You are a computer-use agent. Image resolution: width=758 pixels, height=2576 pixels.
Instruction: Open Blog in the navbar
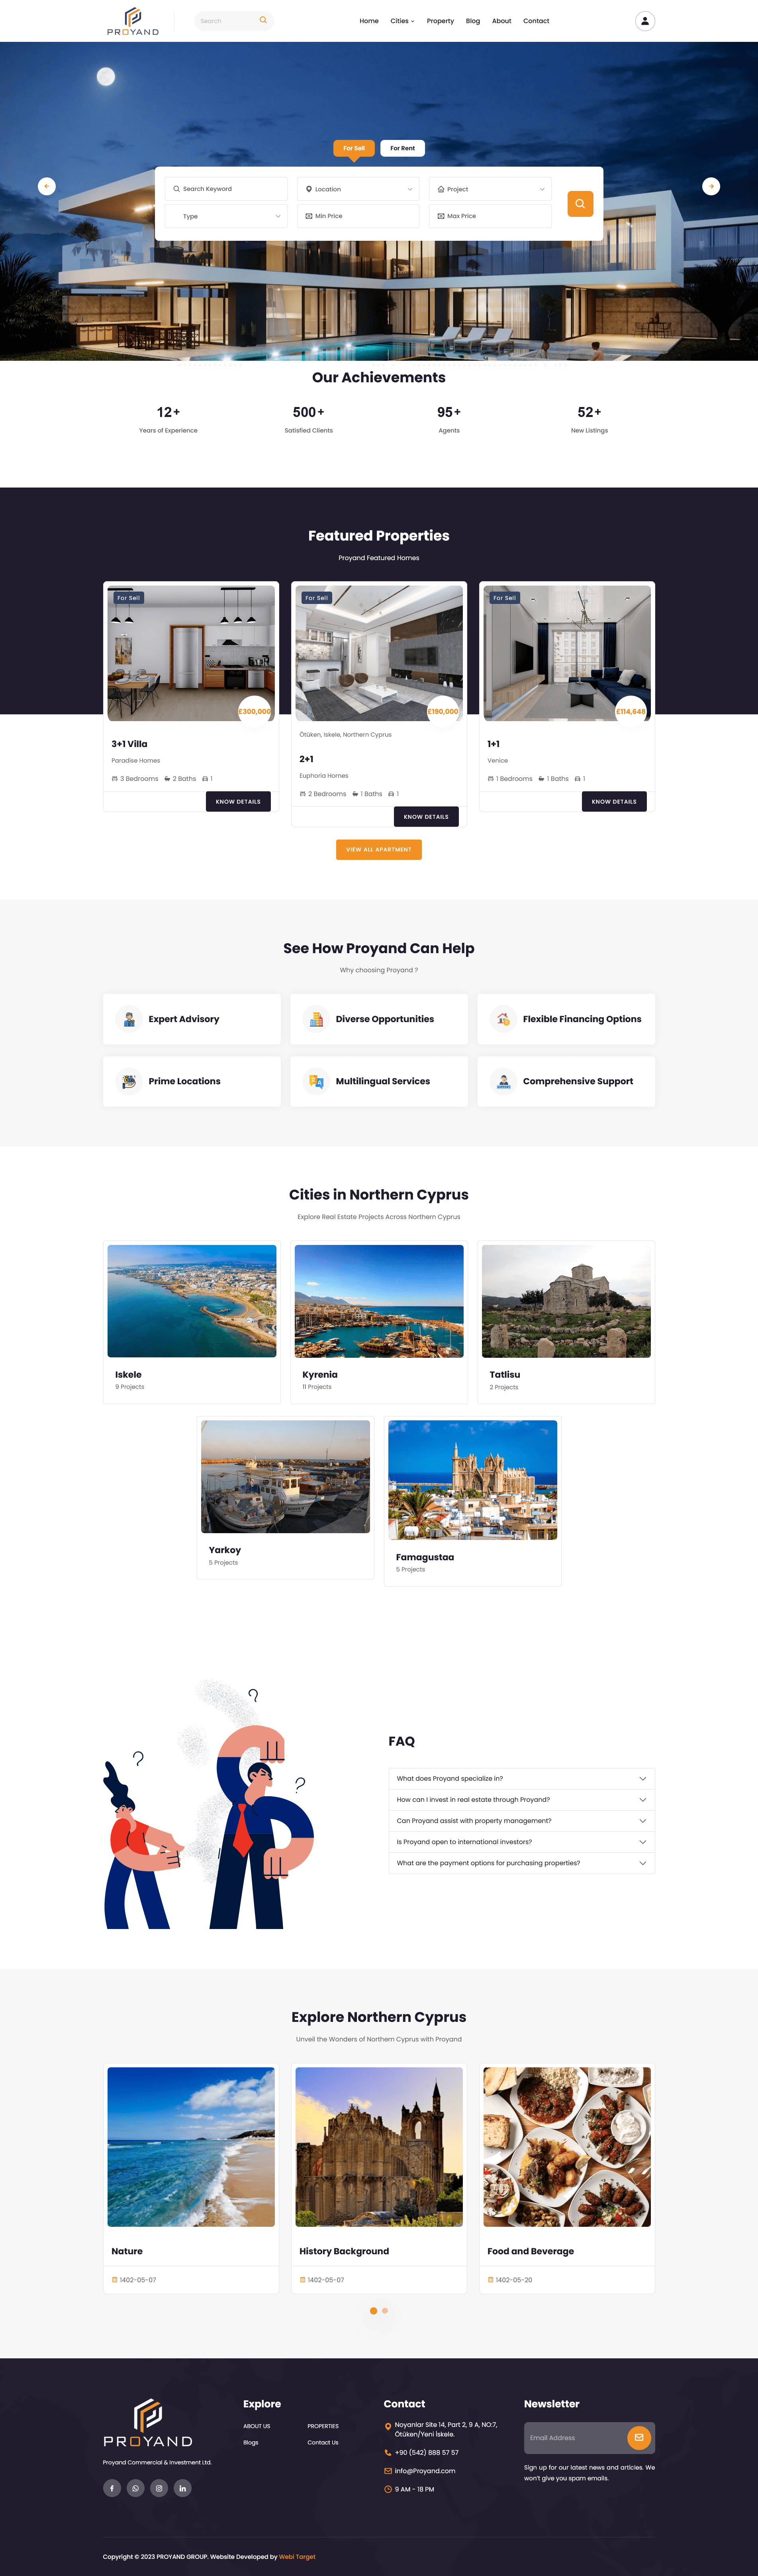(x=472, y=21)
